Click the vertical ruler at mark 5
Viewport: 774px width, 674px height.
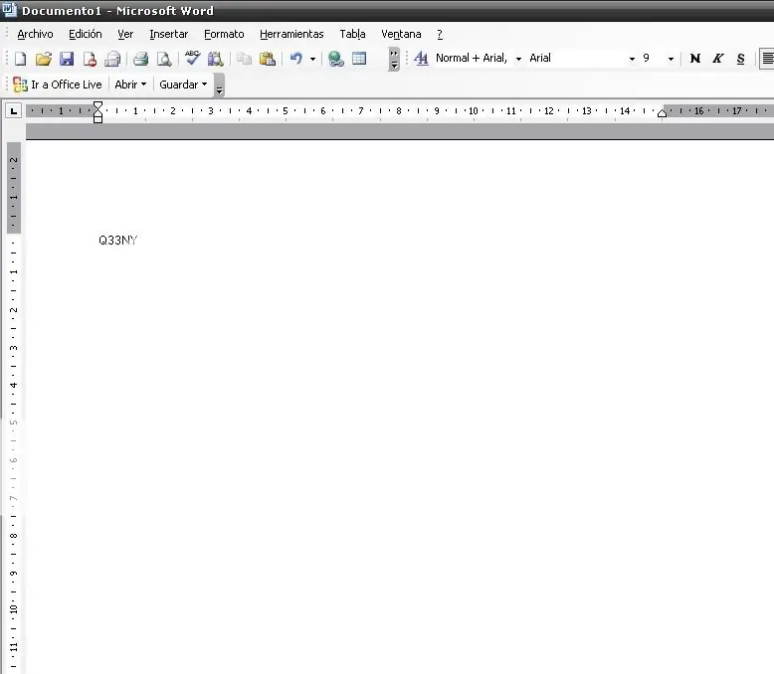(x=14, y=422)
